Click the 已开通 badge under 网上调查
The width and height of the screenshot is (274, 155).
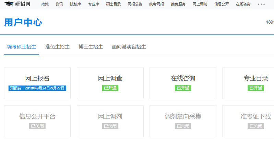pyautogui.click(x=110, y=88)
